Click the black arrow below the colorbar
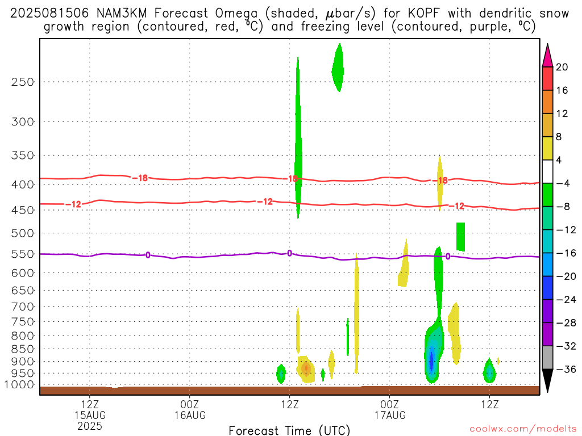 tap(547, 381)
